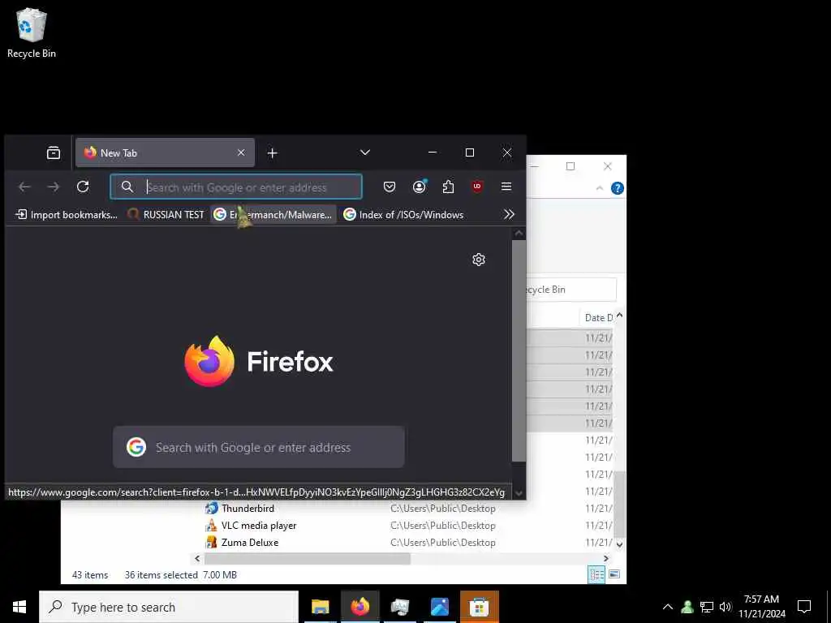Screen dimensions: 831x623
Task: Open the uBlock Origin extension icon
Action: coord(477,187)
